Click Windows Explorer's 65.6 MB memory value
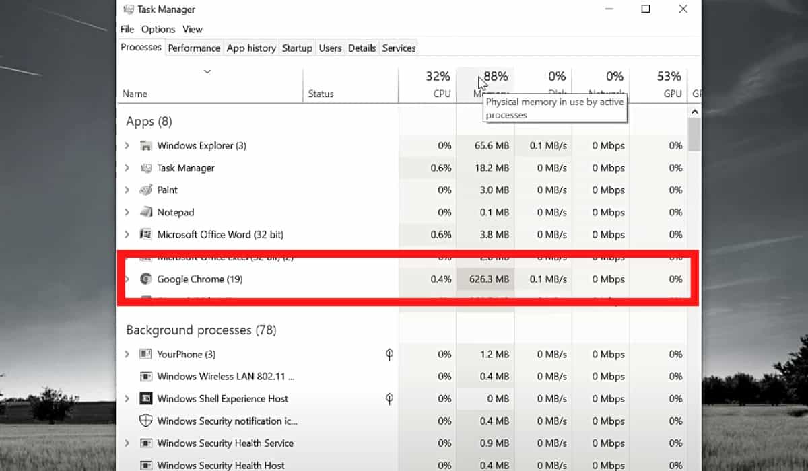The height and width of the screenshot is (471, 808). [492, 145]
